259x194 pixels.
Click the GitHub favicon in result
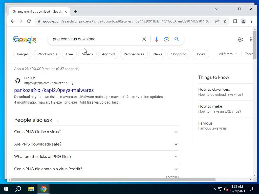[x=18, y=81]
